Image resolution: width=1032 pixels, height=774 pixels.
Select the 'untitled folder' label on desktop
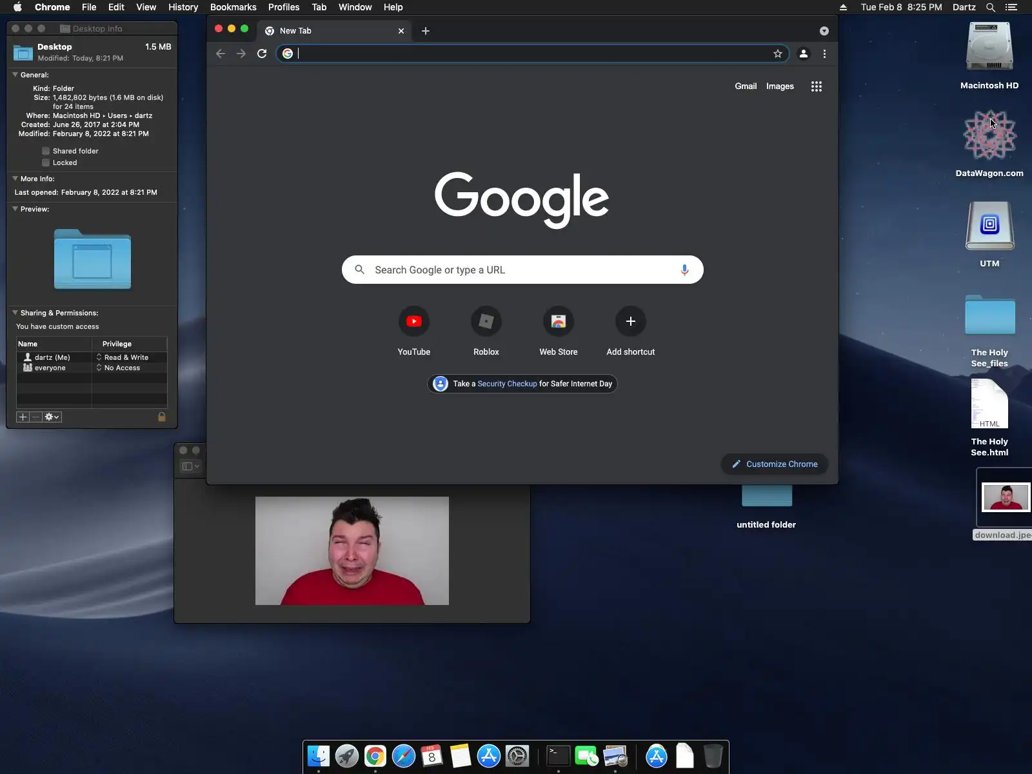tap(766, 525)
